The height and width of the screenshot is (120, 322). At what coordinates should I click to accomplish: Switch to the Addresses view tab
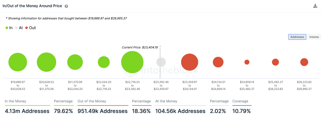(297, 37)
